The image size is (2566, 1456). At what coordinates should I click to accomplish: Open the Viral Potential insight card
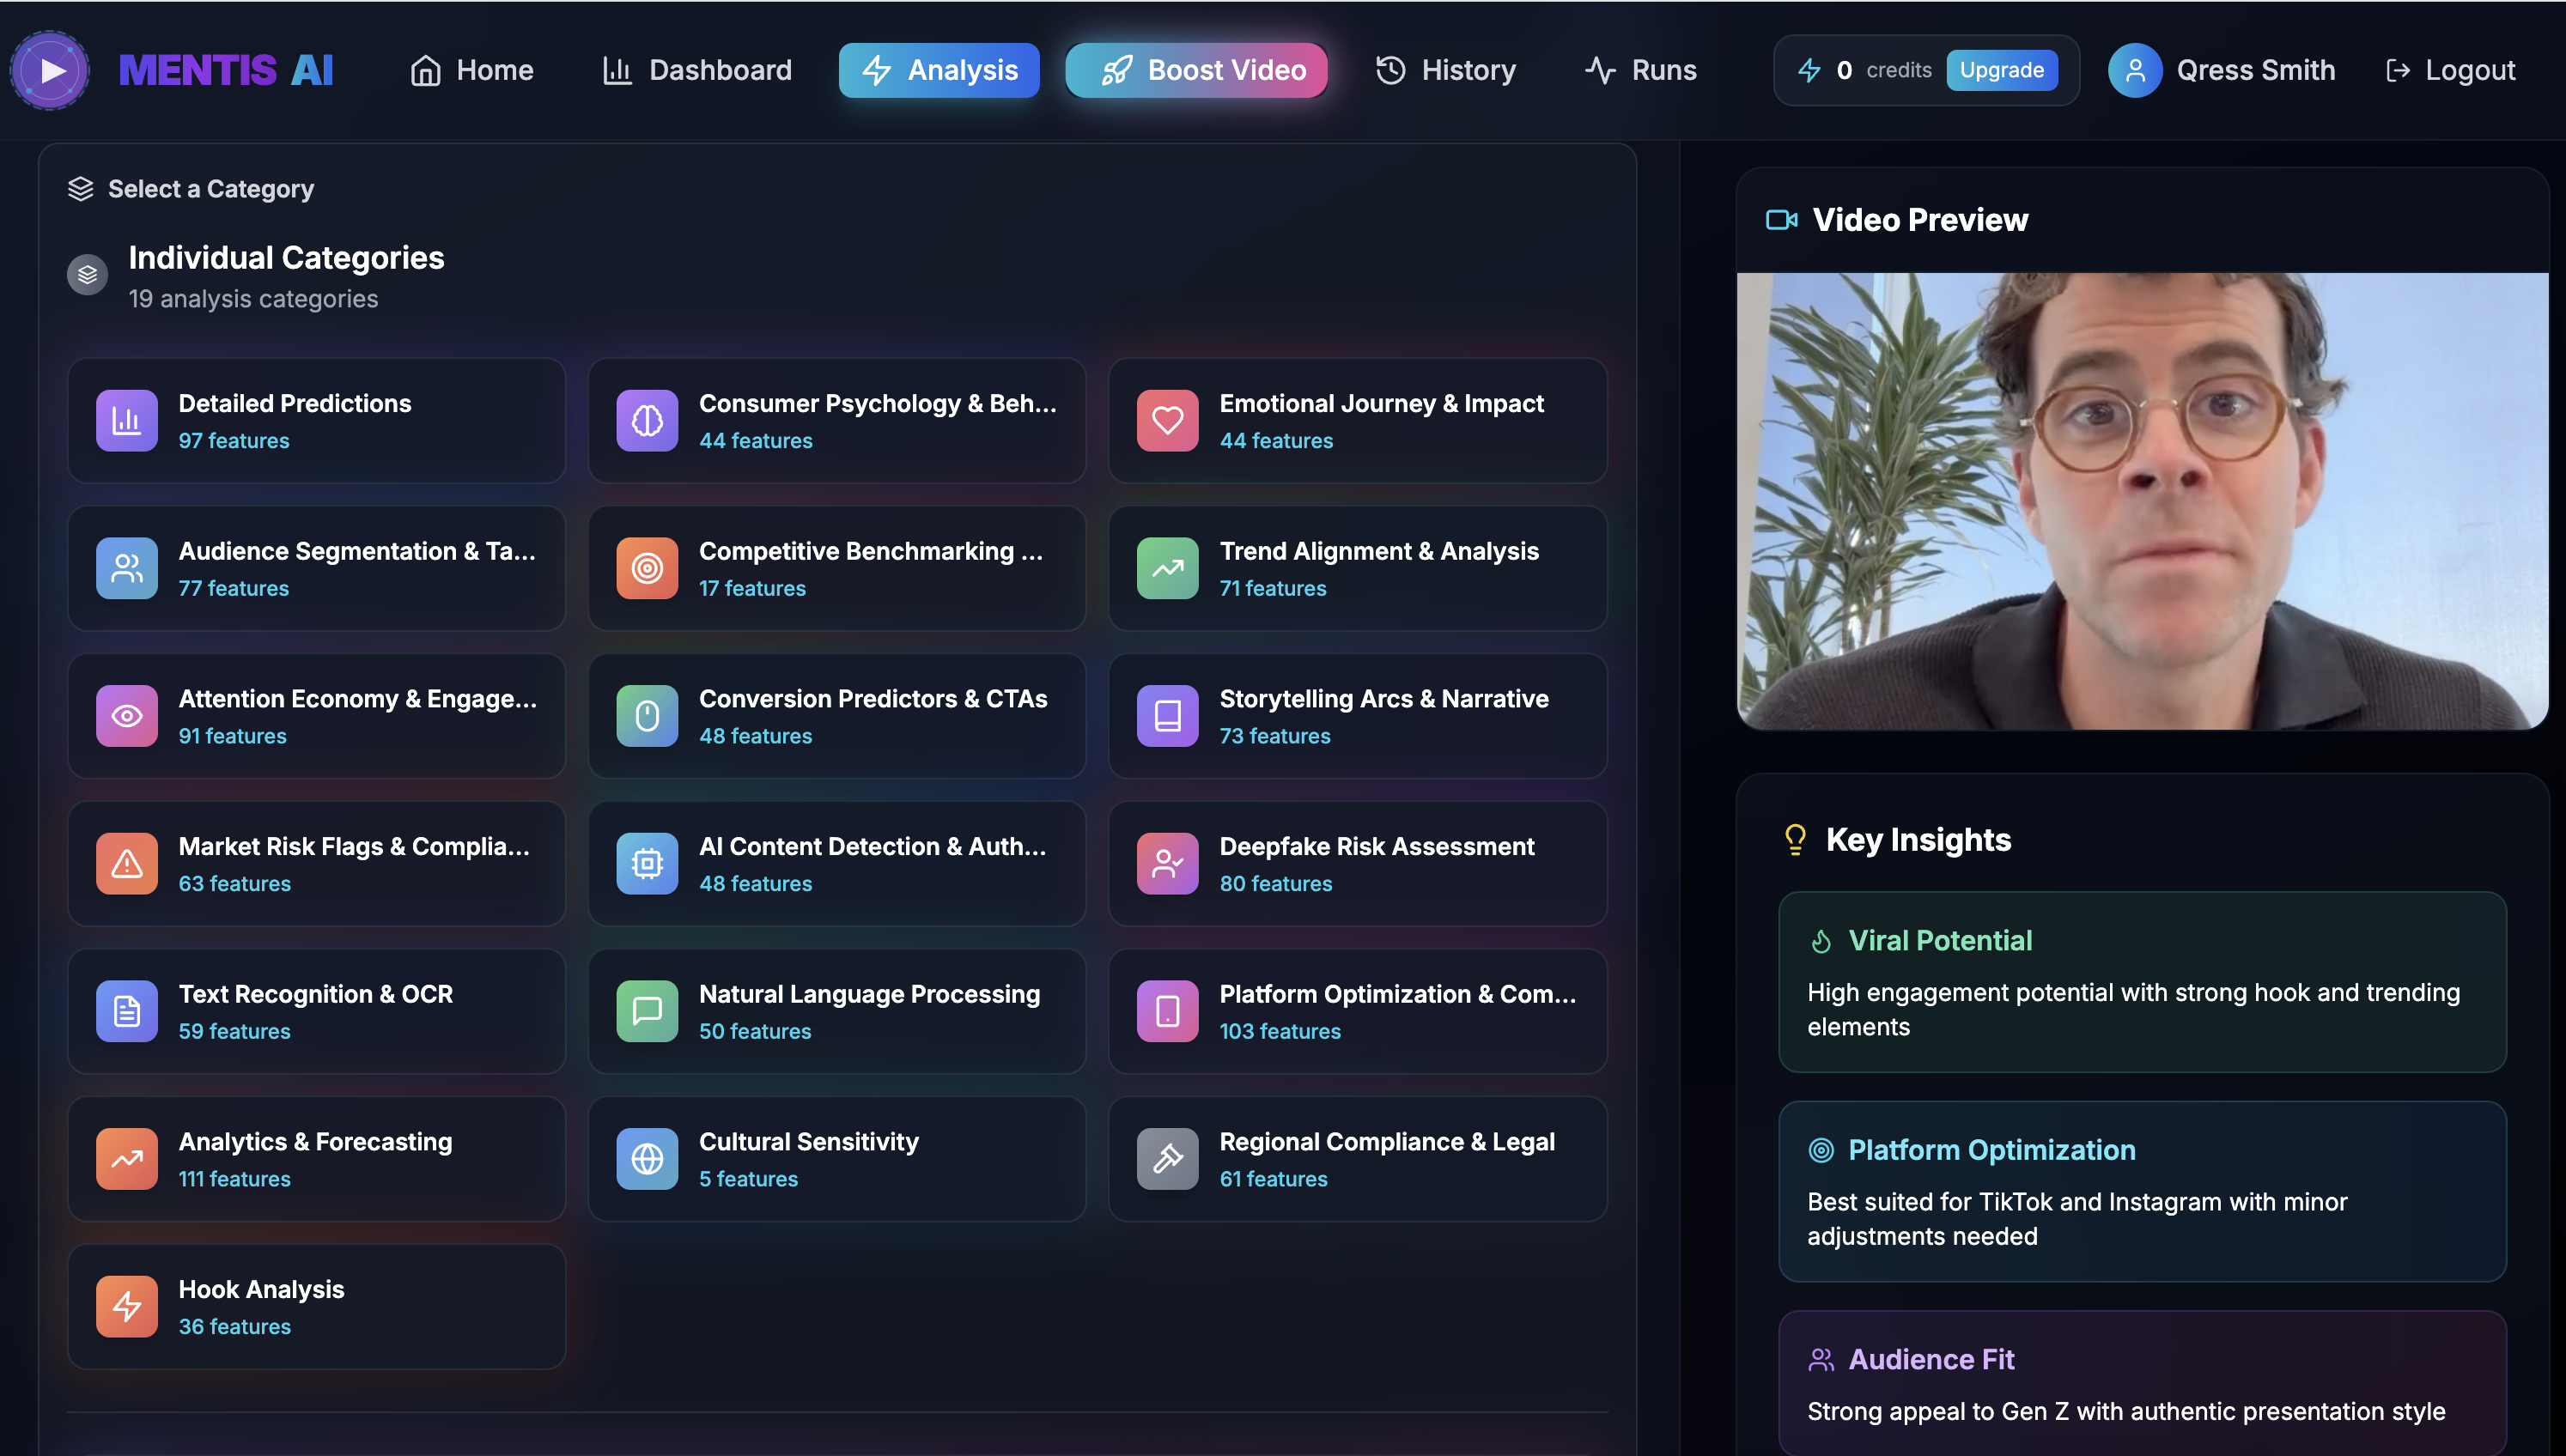(2142, 982)
